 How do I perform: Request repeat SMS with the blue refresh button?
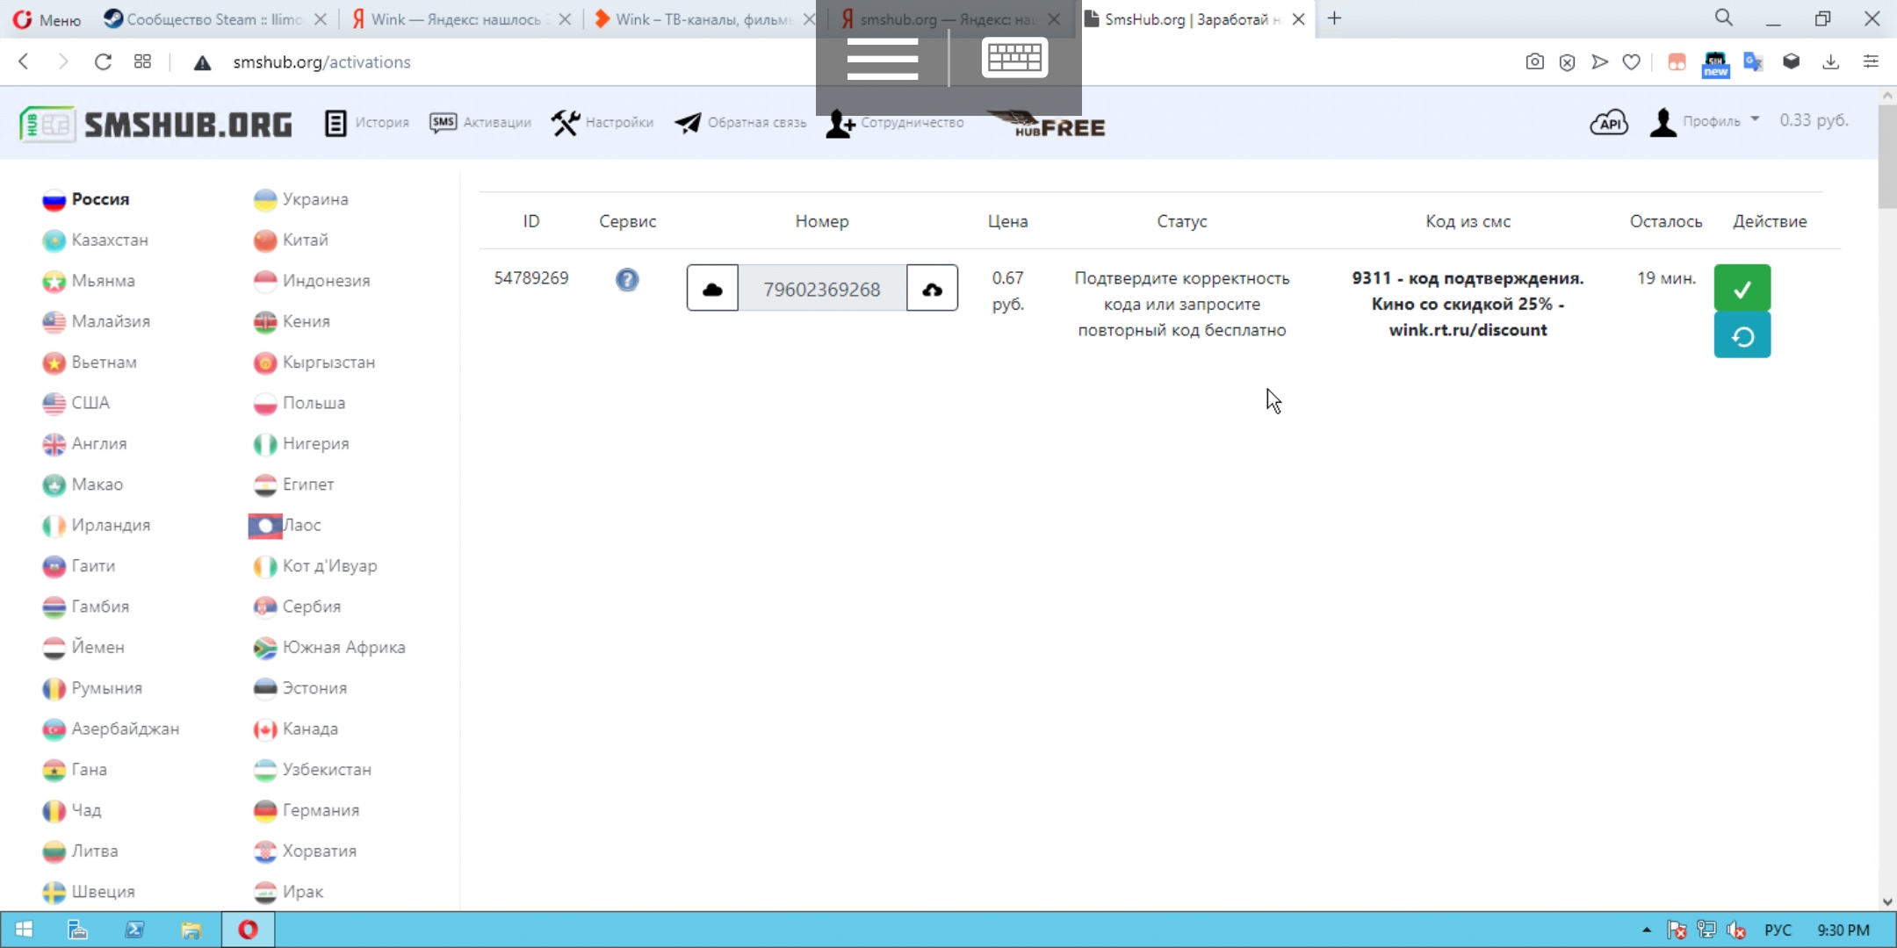[1742, 336]
